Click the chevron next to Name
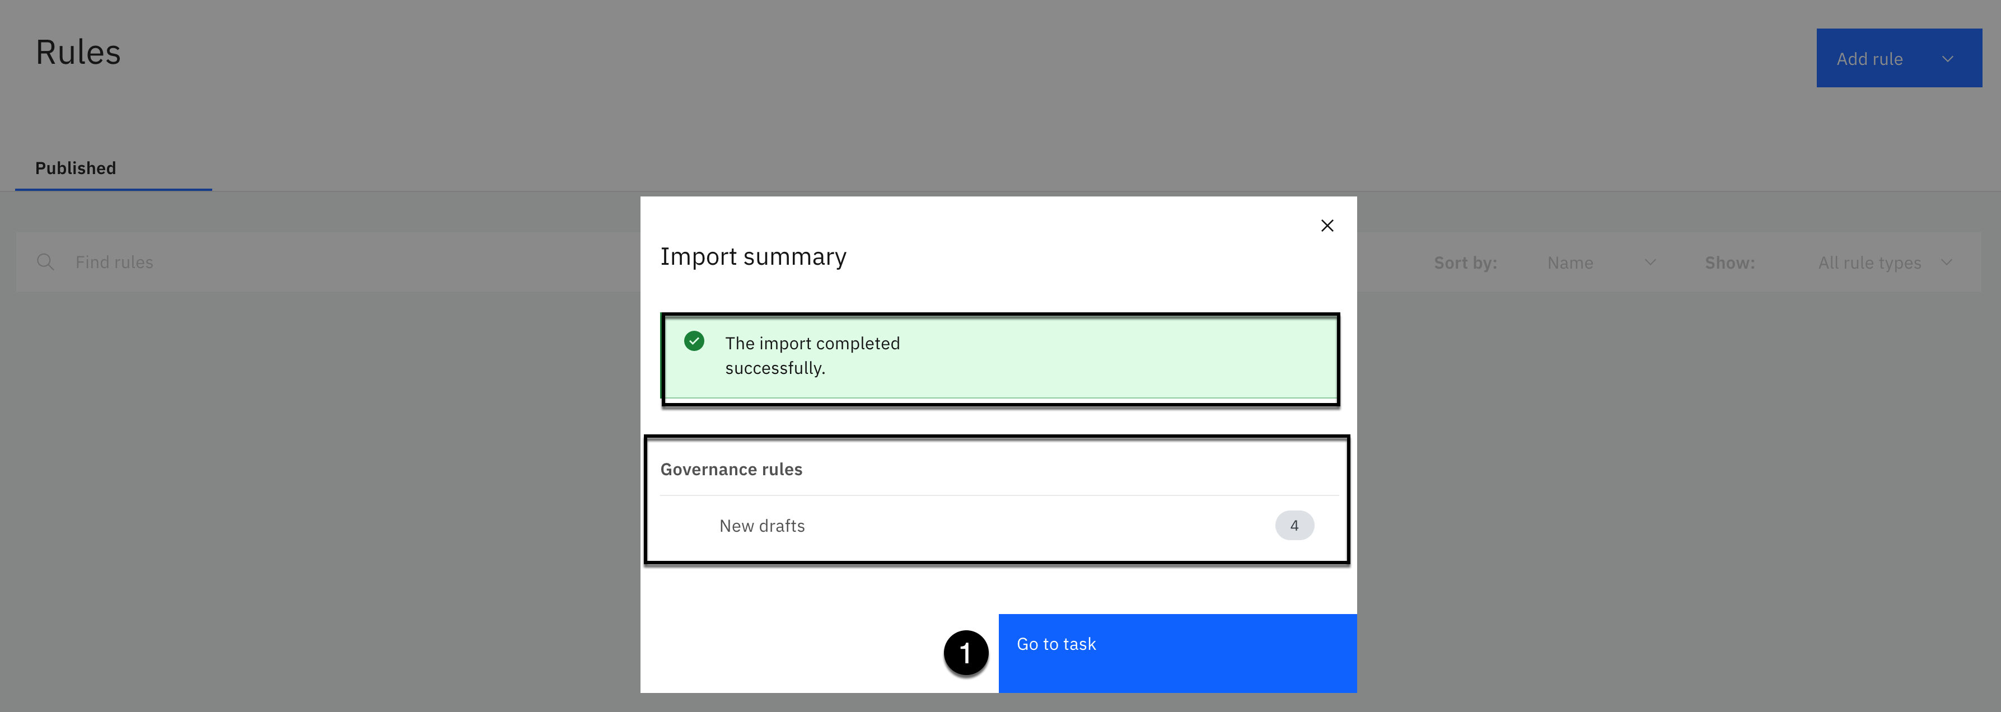 1651,263
